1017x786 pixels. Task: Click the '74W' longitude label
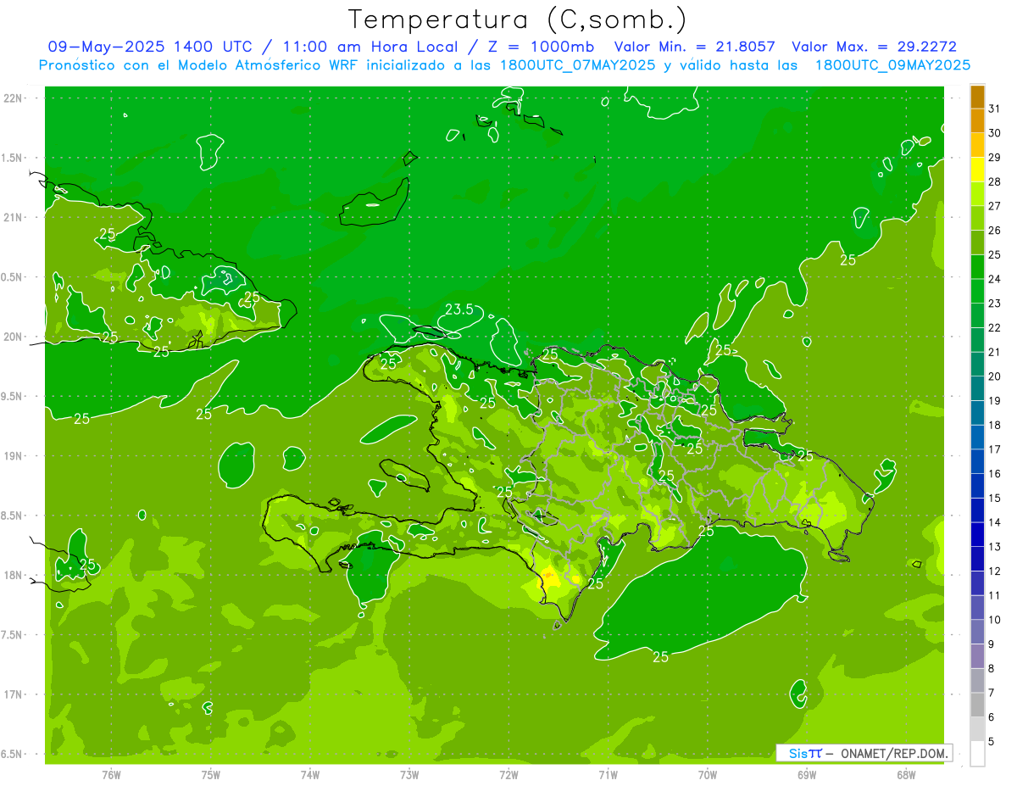click(310, 775)
